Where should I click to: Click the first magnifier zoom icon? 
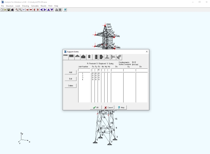pyautogui.click(x=17, y=10)
